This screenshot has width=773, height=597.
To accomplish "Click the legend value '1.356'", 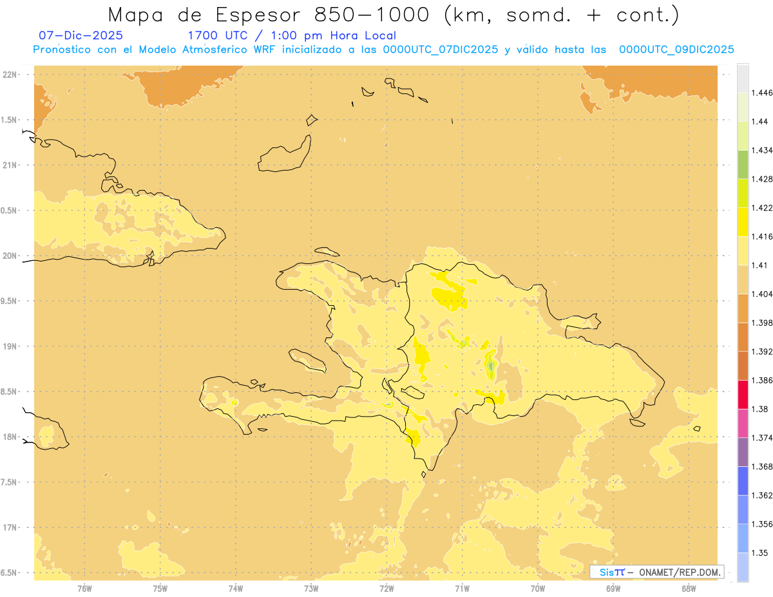I will point(761,524).
